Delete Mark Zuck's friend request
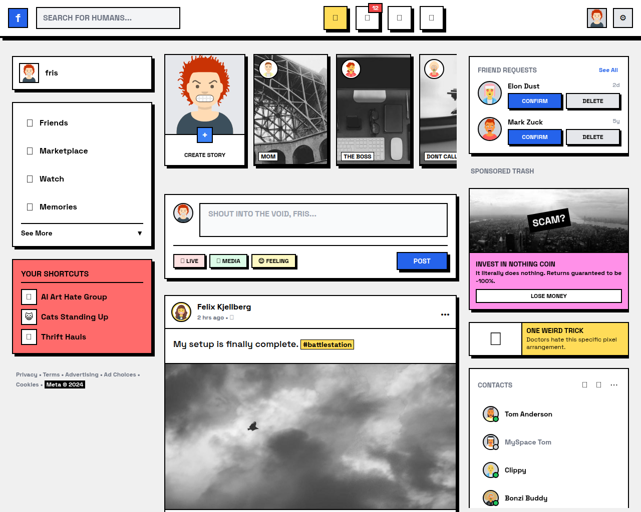Image resolution: width=641 pixels, height=512 pixels. point(592,137)
